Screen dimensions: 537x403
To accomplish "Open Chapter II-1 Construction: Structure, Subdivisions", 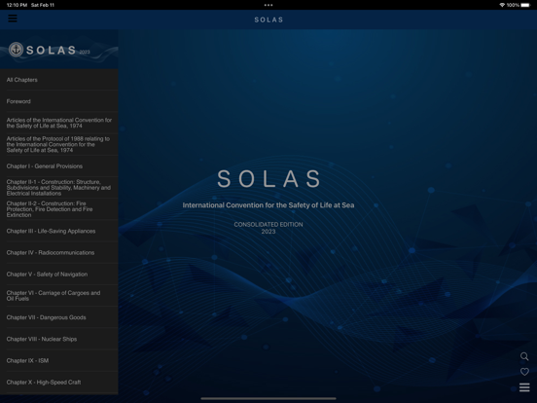I will point(59,188).
